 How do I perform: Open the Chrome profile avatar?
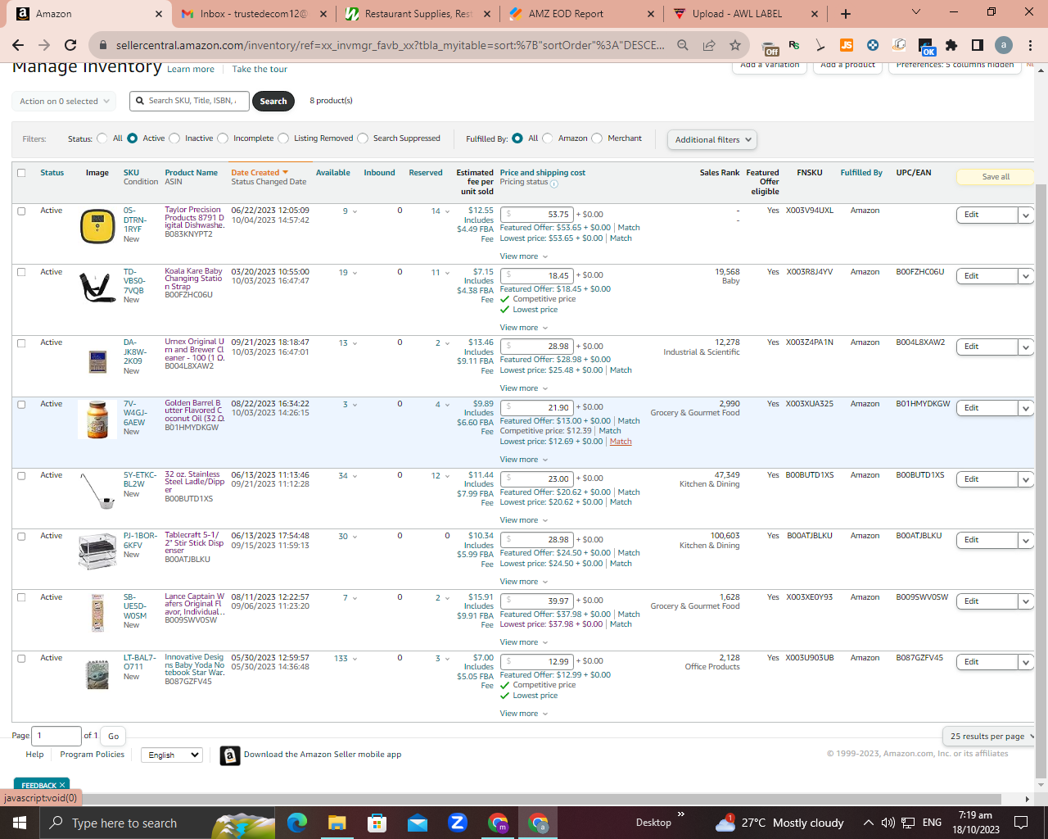(x=1004, y=45)
